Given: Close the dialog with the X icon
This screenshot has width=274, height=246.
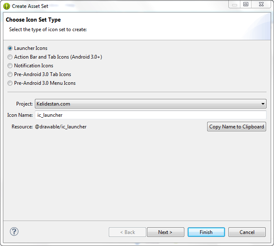Looking at the screenshot, I should (x=261, y=5).
